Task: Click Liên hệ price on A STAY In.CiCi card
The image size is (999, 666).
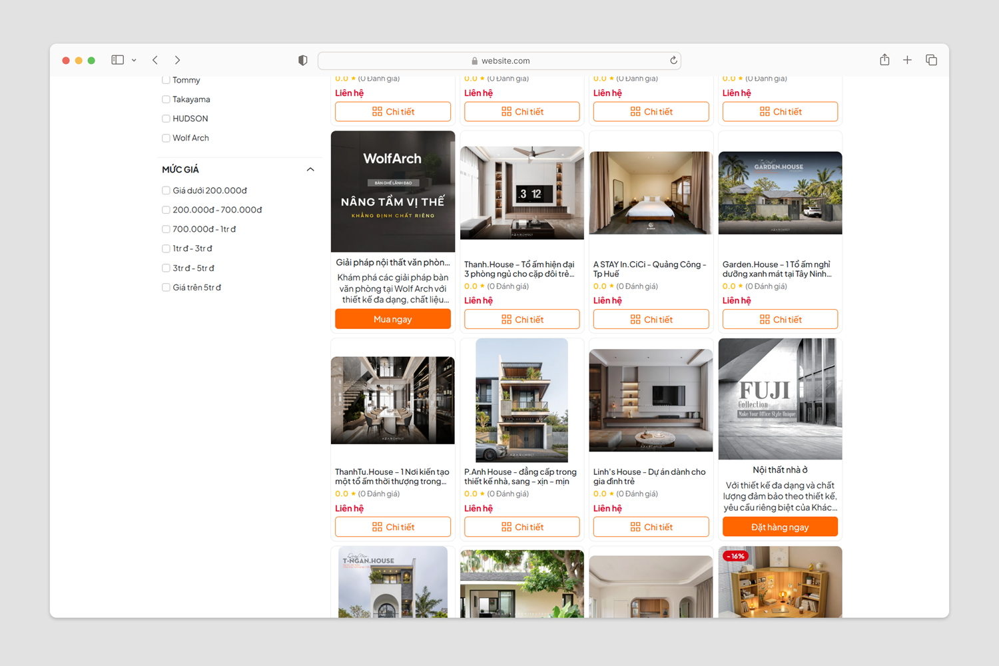Action: click(607, 300)
